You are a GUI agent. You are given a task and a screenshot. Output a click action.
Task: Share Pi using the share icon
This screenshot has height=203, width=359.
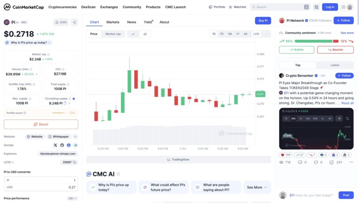click(x=74, y=22)
